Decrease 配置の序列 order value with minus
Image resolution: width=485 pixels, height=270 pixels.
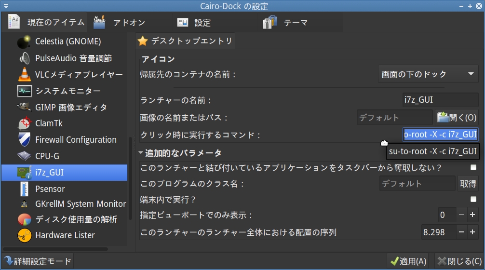tap(461, 232)
